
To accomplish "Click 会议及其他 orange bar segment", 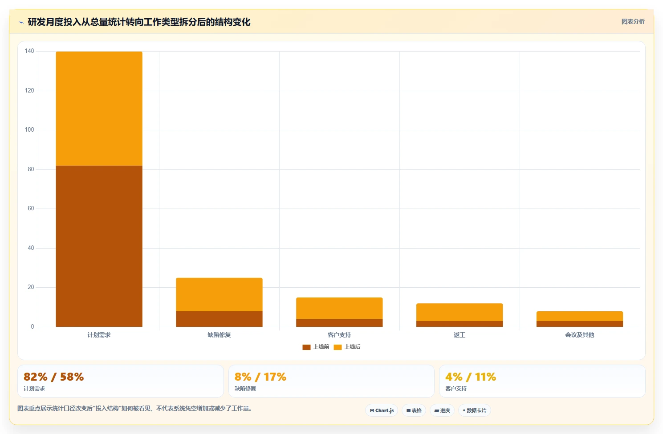I will click(580, 316).
